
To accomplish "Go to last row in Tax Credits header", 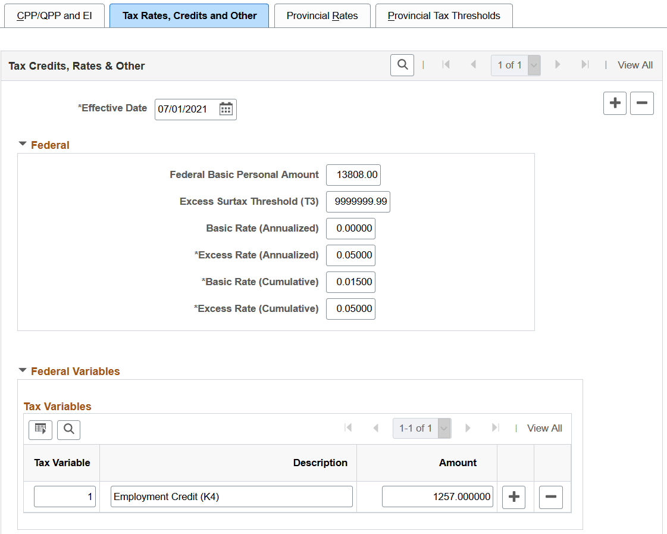I will click(x=585, y=65).
